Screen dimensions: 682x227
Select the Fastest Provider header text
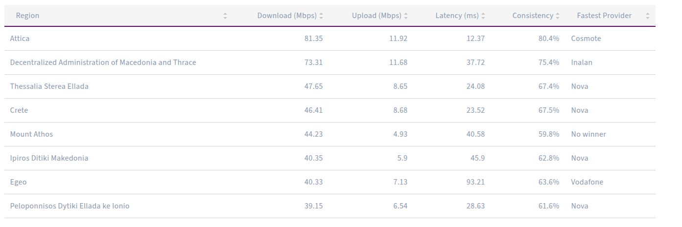pos(604,16)
